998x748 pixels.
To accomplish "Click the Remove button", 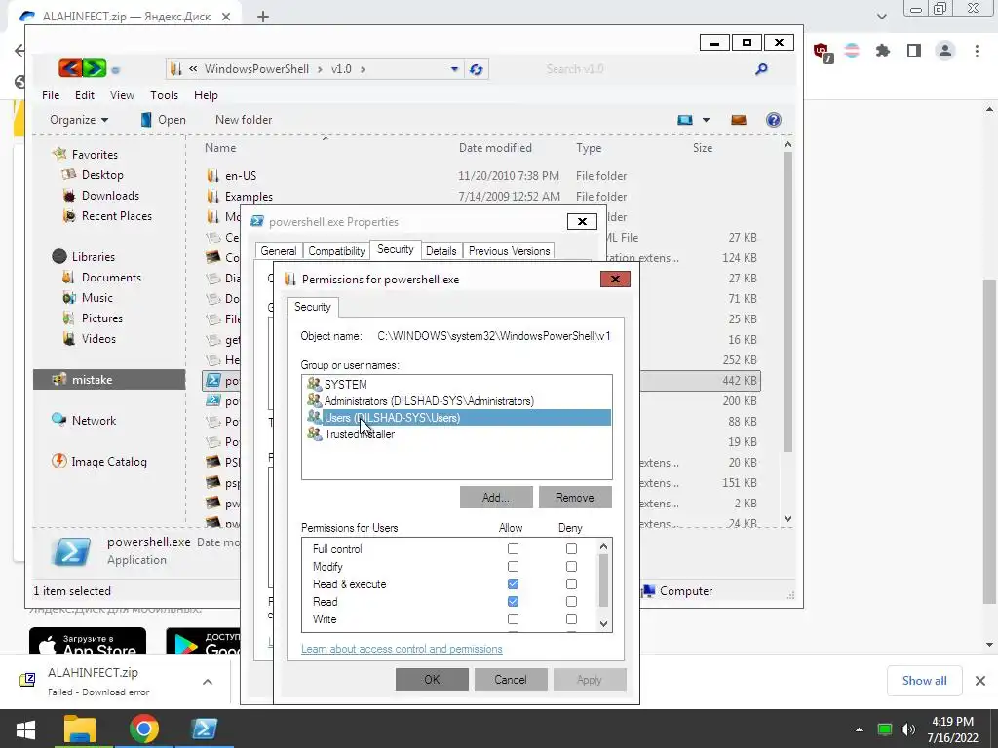I will [575, 498].
